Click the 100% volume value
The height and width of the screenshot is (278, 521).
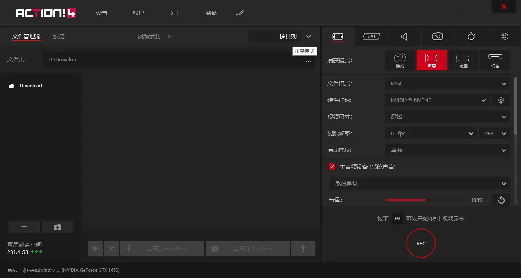477,200
